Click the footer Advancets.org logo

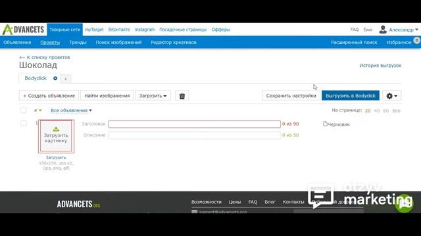click(78, 205)
